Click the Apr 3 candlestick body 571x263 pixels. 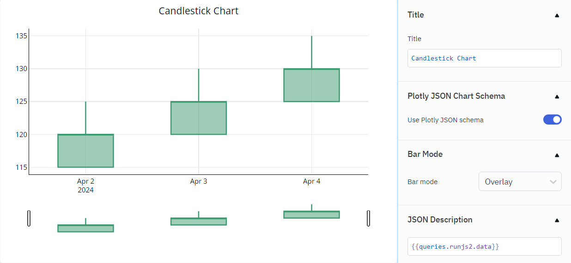coord(199,118)
